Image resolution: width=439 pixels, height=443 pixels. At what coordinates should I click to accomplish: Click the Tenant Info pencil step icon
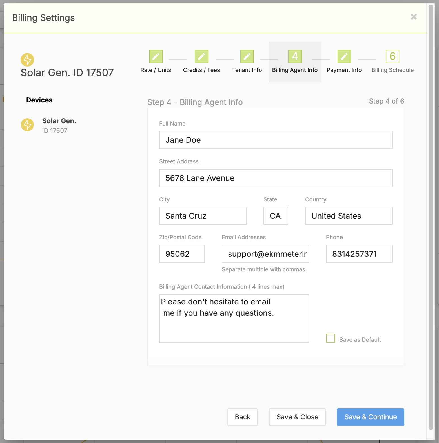(x=247, y=56)
